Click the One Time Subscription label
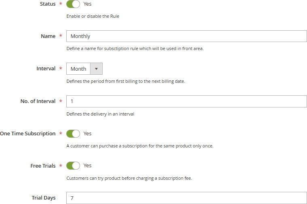The image size is (307, 204). pos(28,133)
